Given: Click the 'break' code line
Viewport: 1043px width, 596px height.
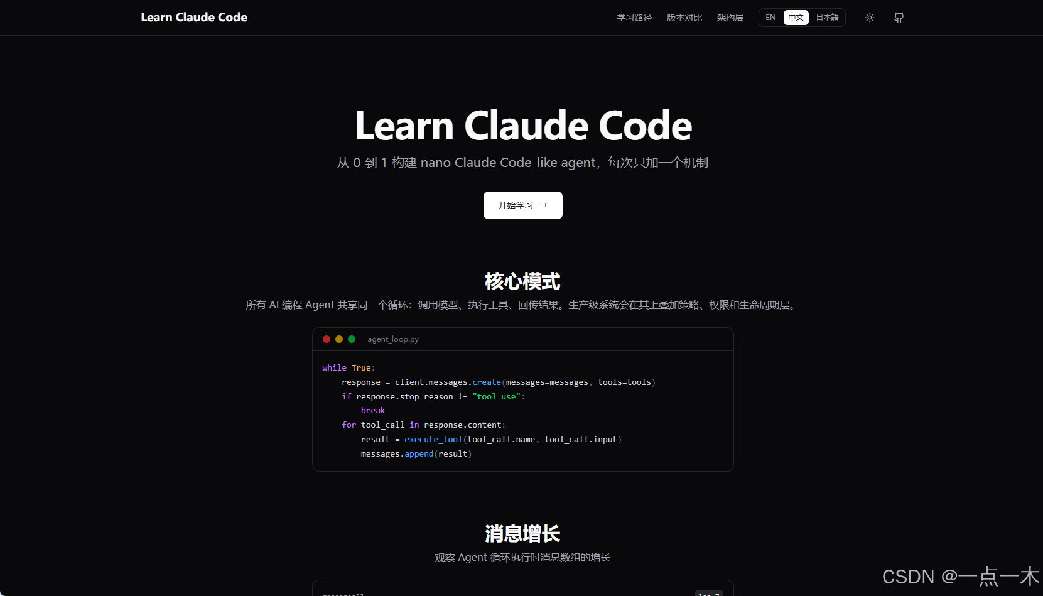Looking at the screenshot, I should click(373, 411).
